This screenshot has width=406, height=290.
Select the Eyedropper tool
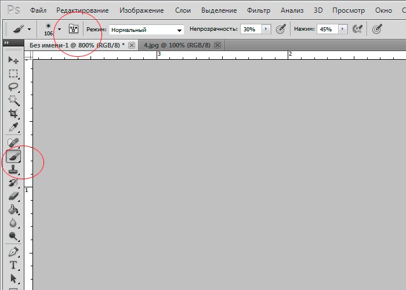pyautogui.click(x=13, y=127)
